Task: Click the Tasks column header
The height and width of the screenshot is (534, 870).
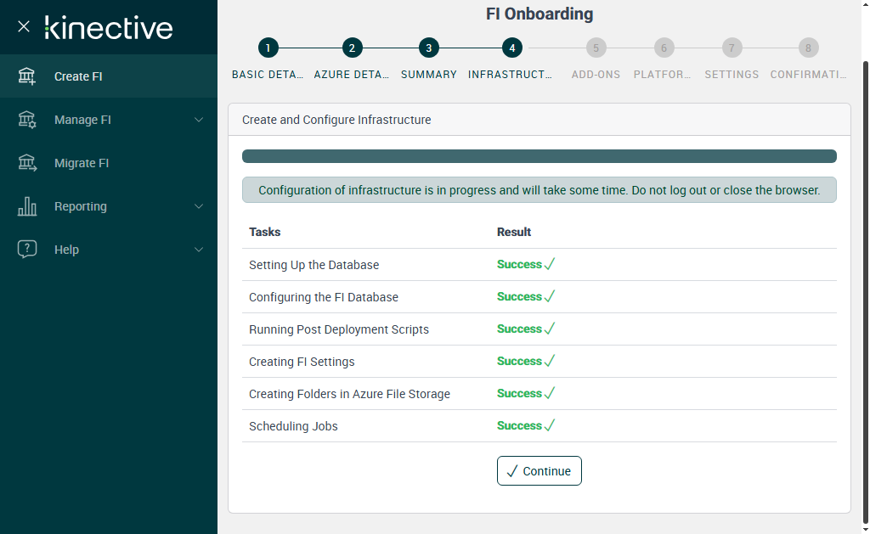Action: tap(265, 232)
